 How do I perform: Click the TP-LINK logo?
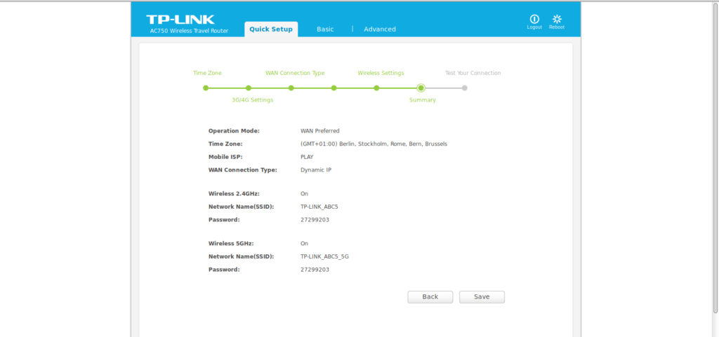click(x=180, y=19)
